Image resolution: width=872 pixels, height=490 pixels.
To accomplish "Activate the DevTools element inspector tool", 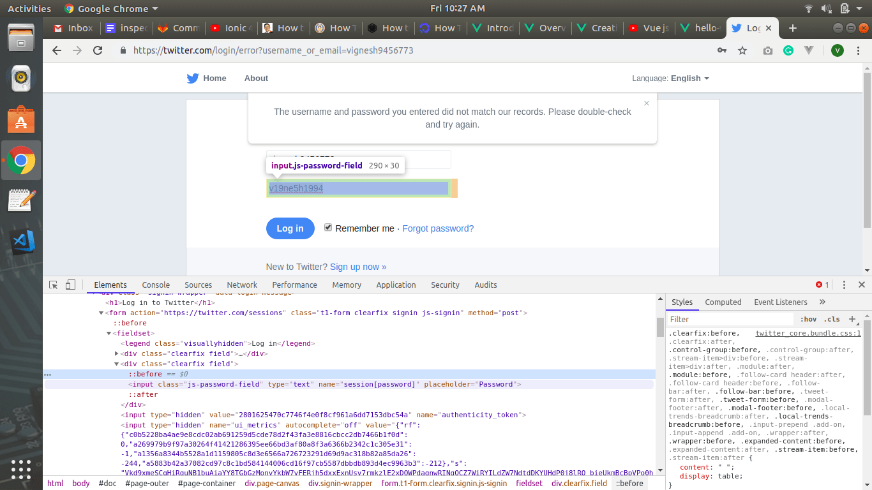I will point(54,285).
